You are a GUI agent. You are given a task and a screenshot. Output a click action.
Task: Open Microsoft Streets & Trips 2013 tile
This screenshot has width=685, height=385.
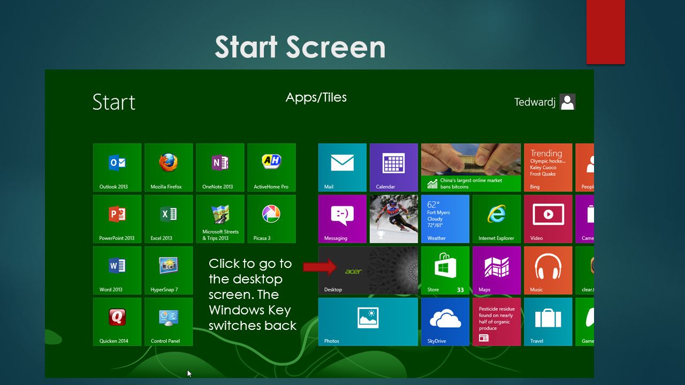pyautogui.click(x=220, y=219)
